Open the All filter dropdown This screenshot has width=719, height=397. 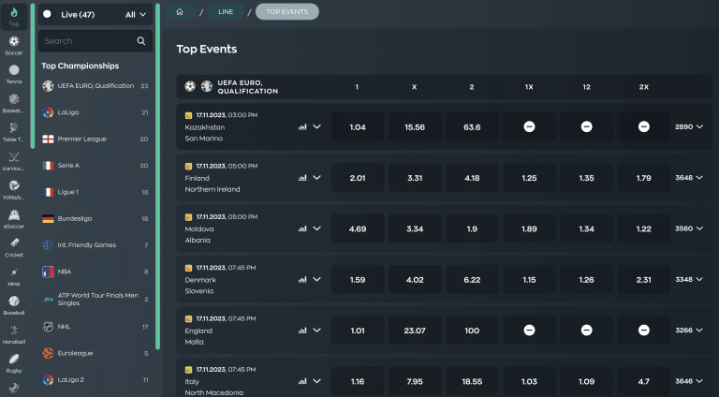(x=136, y=15)
